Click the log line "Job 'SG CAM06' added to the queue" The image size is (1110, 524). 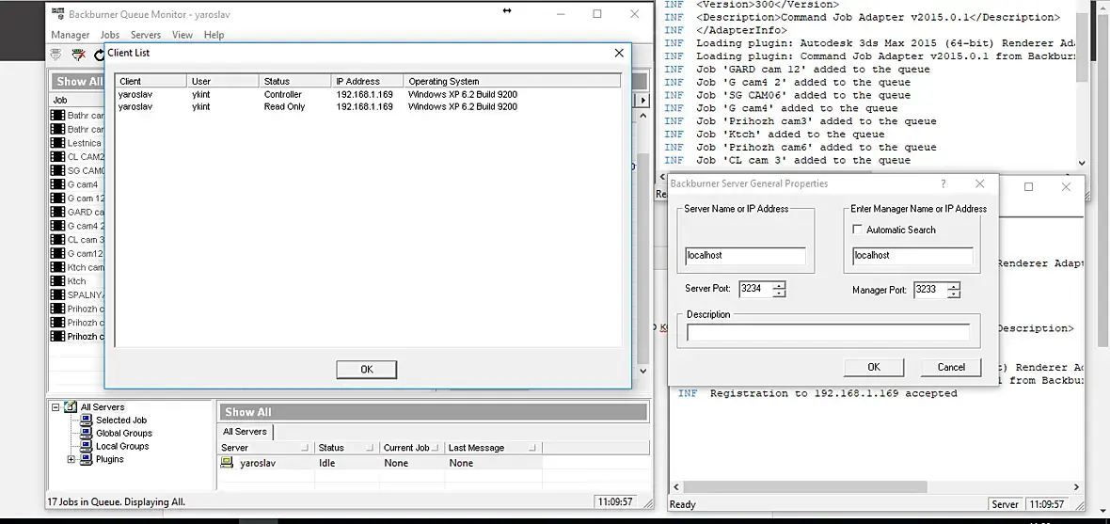pos(802,95)
